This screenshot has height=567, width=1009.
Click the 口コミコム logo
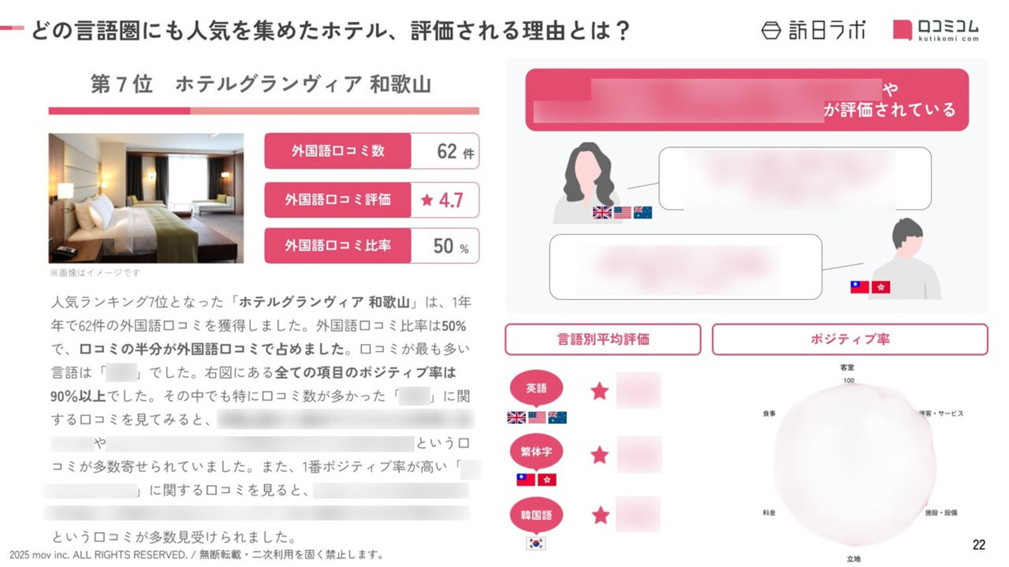(x=936, y=30)
